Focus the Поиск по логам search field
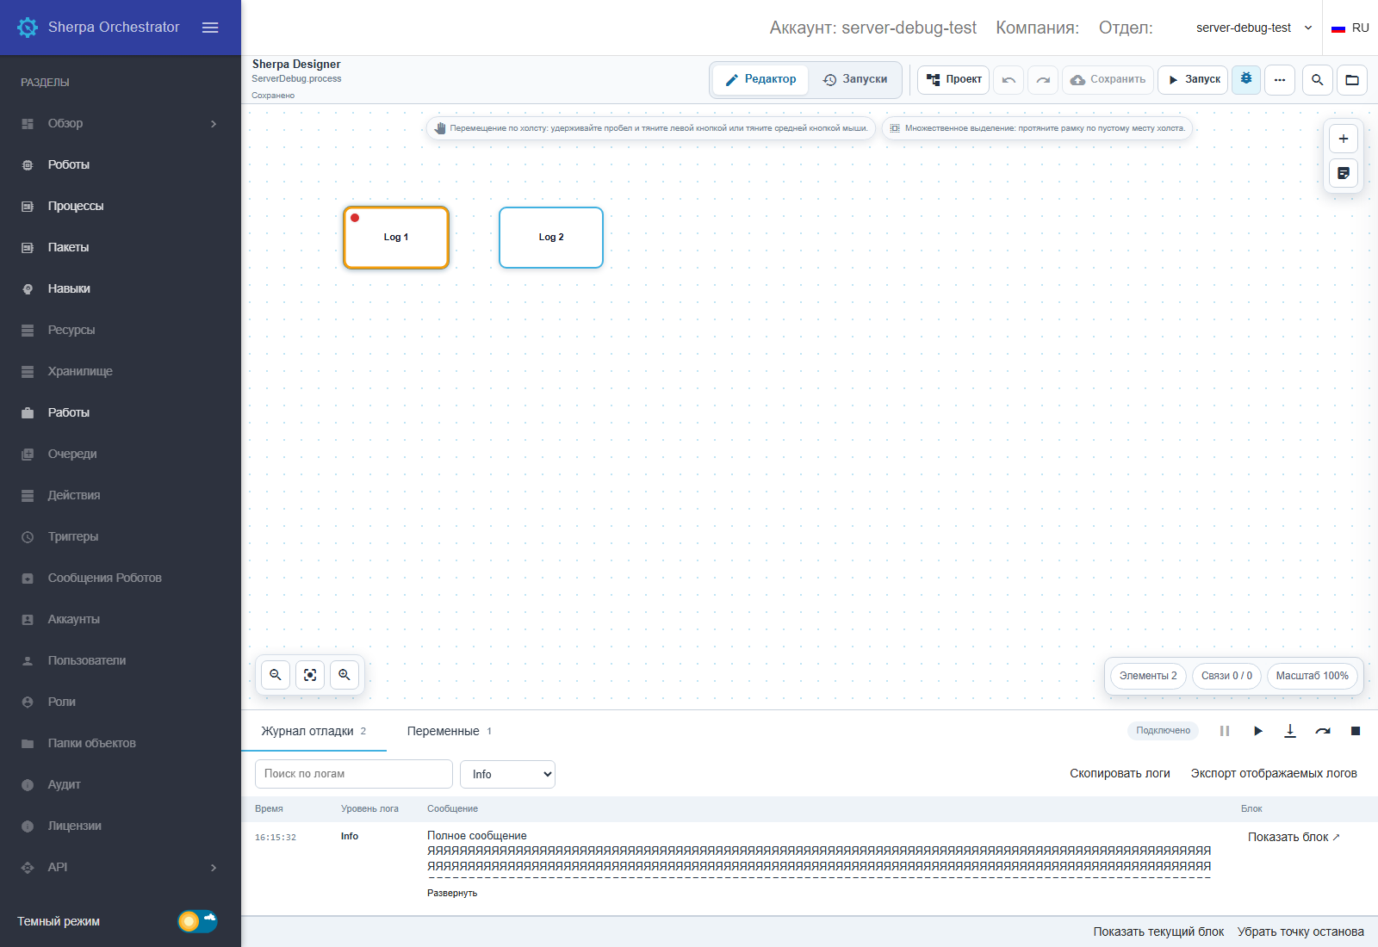 (x=354, y=774)
